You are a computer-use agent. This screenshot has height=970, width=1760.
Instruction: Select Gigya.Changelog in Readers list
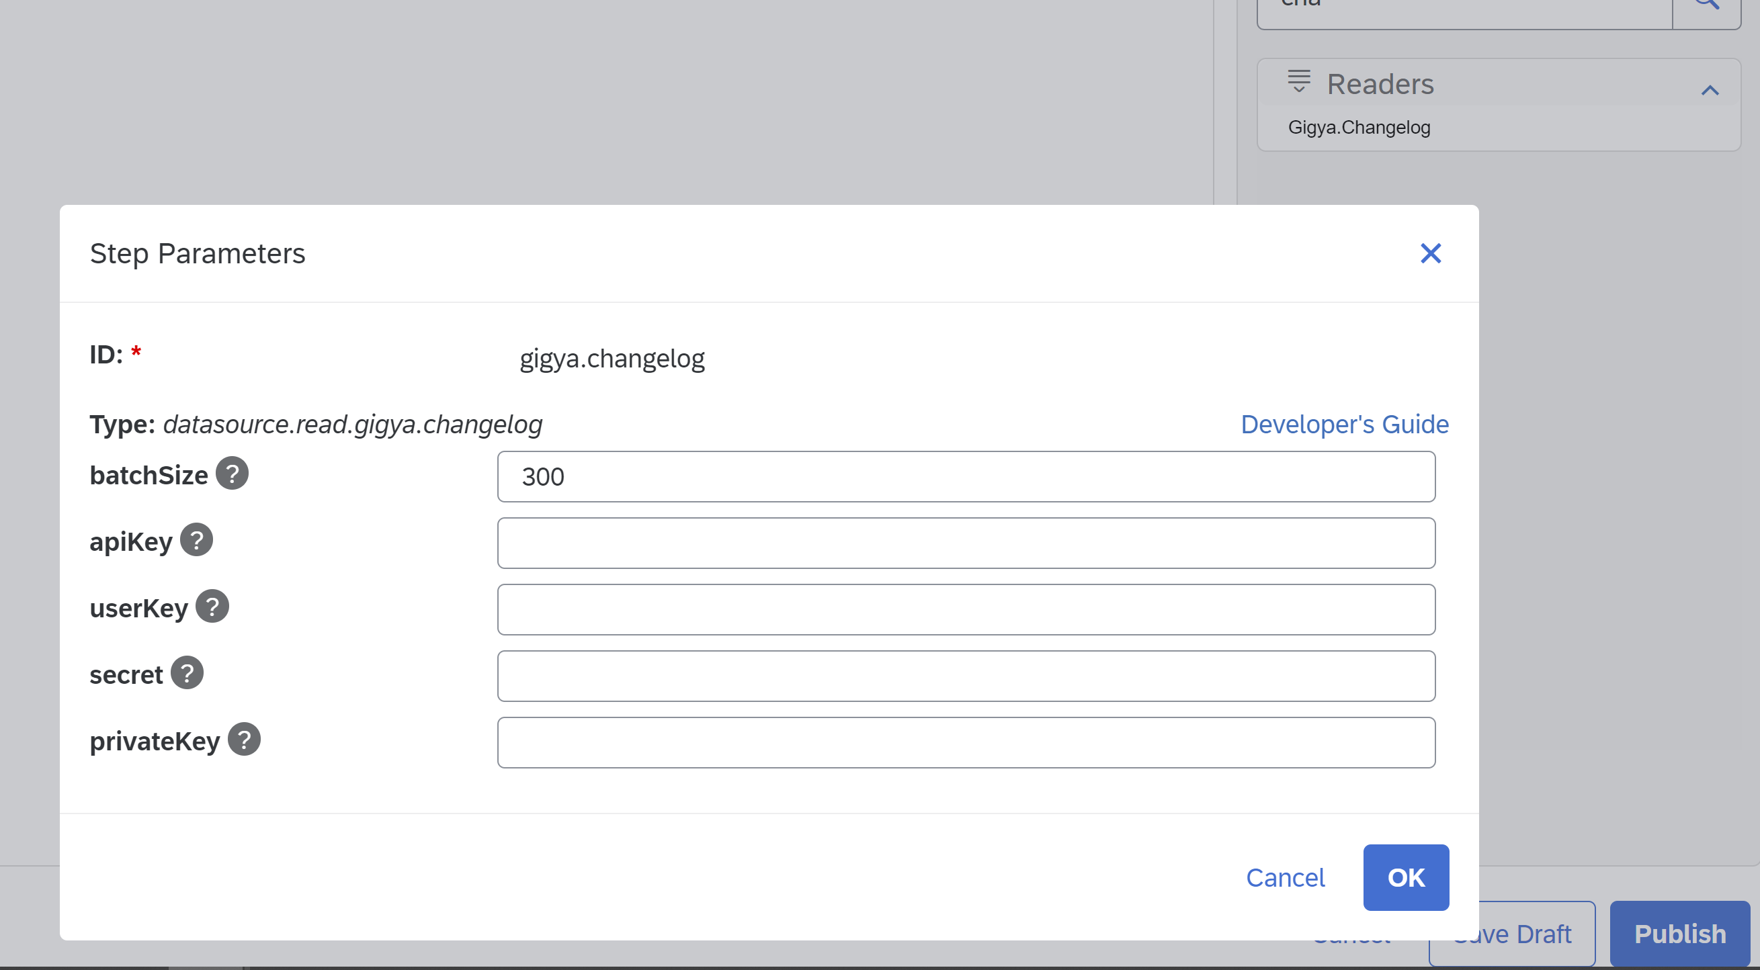click(x=1358, y=128)
